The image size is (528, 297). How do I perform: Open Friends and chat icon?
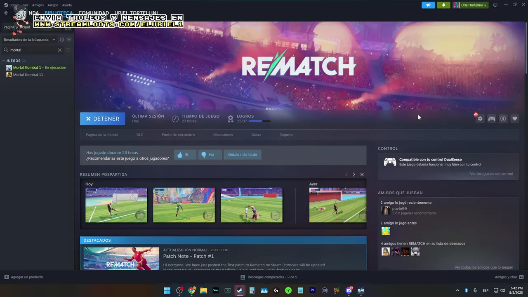[x=521, y=277]
